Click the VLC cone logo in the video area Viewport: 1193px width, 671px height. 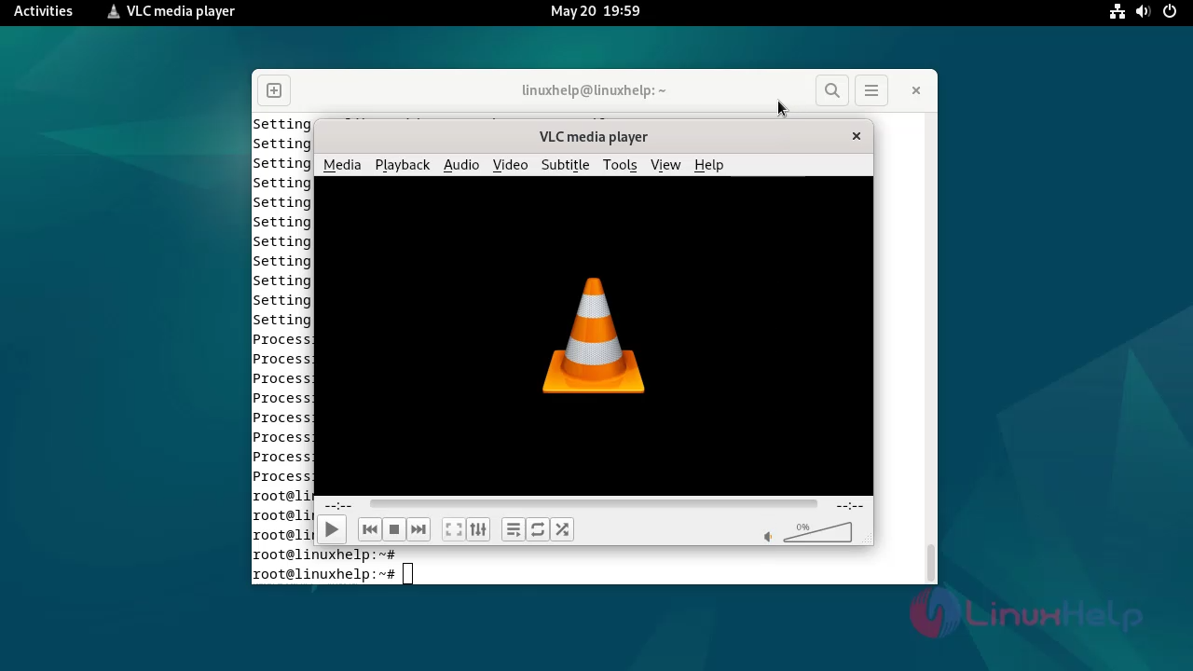pos(594,335)
